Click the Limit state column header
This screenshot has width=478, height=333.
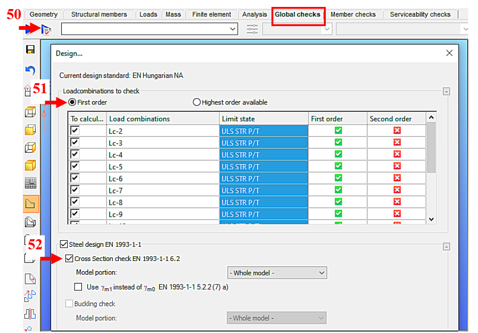263,119
